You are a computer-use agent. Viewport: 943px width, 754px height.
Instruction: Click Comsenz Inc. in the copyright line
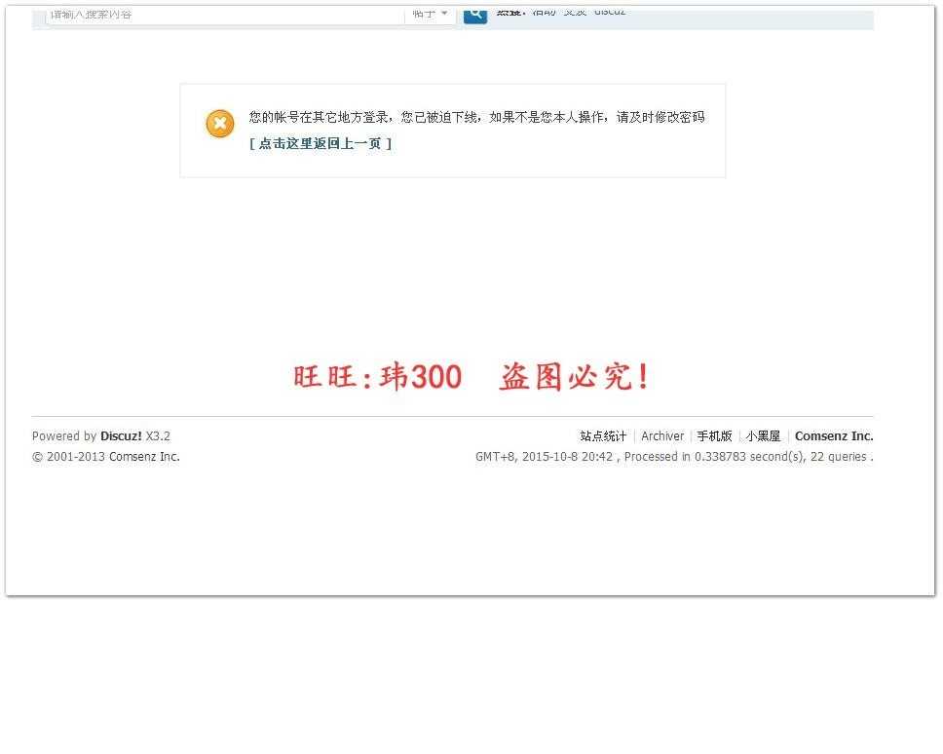tap(144, 456)
